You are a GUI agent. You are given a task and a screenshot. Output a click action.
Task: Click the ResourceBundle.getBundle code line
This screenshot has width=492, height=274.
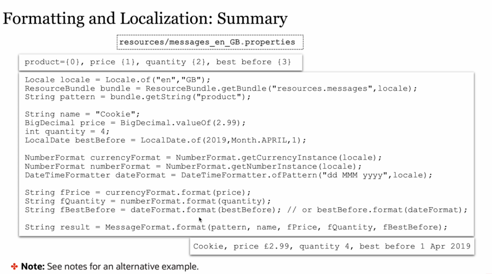221,88
